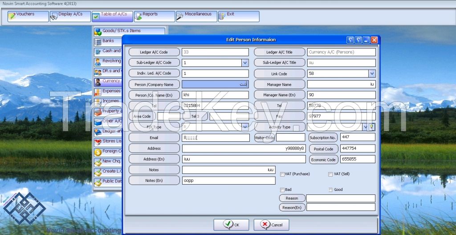Click the Expenses icon in sidebar
Viewport: 456px width, 235px height.
click(x=98, y=91)
